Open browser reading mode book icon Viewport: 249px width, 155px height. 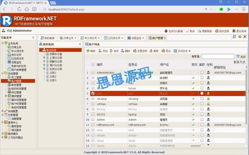34,9
